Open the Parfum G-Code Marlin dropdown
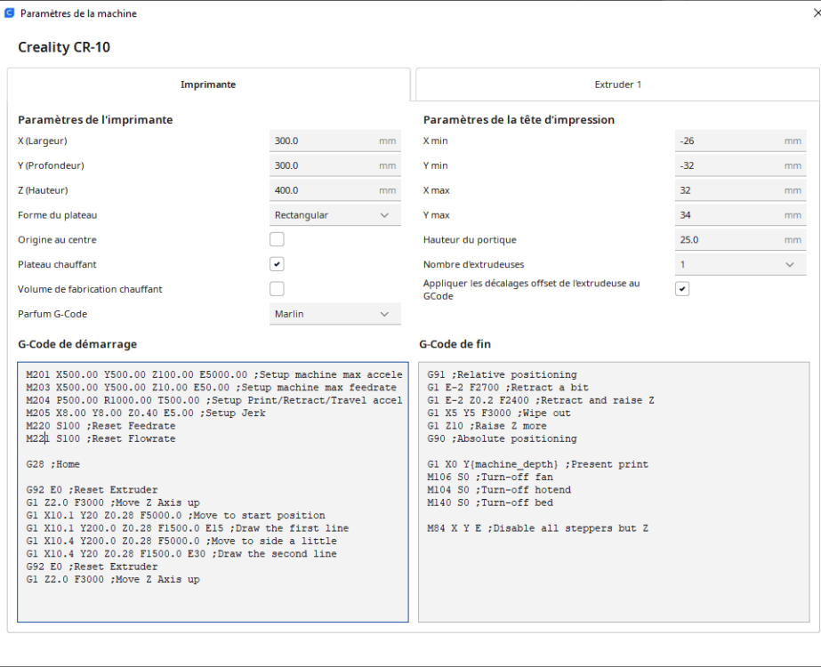 (335, 314)
